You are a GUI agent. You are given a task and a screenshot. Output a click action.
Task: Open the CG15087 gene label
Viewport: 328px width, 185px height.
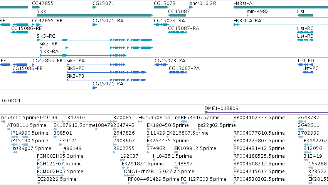pos(179,12)
